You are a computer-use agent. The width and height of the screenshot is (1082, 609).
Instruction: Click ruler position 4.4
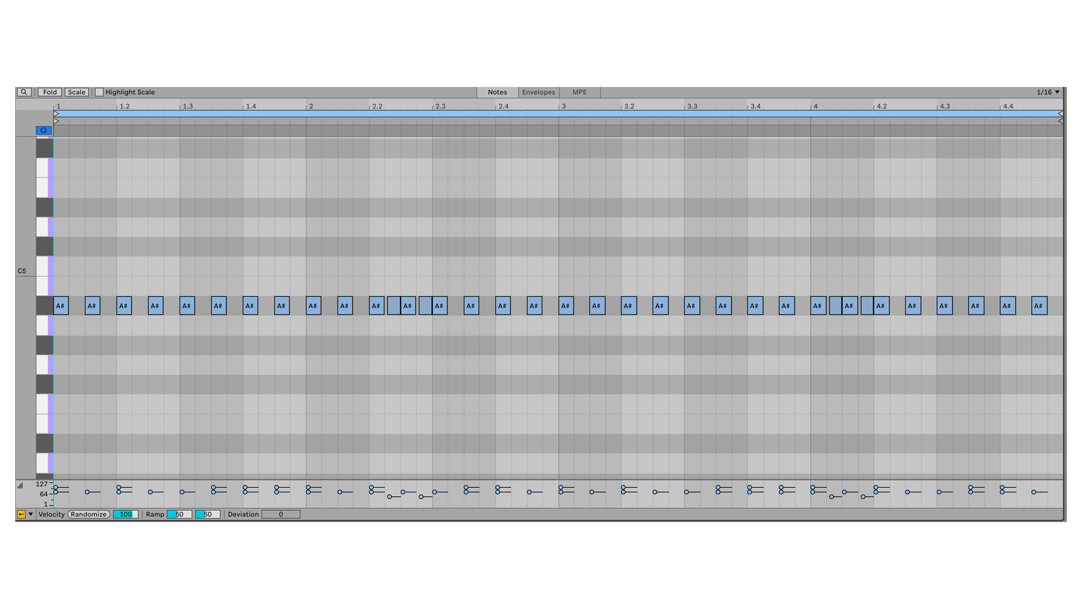(x=1008, y=106)
